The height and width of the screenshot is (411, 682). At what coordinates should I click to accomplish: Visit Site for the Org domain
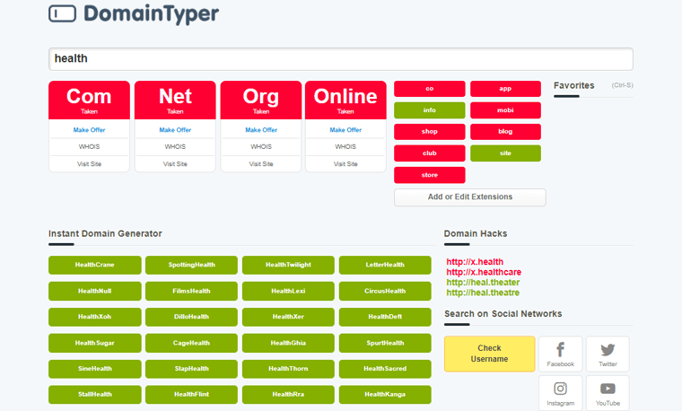coord(261,164)
